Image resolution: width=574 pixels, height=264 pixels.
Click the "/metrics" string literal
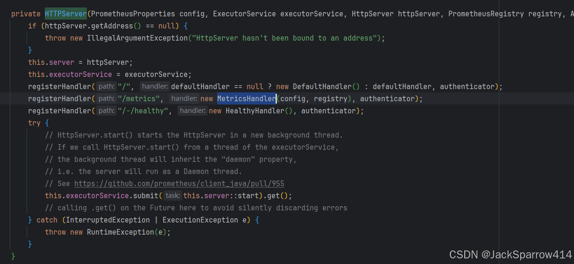tap(140, 99)
